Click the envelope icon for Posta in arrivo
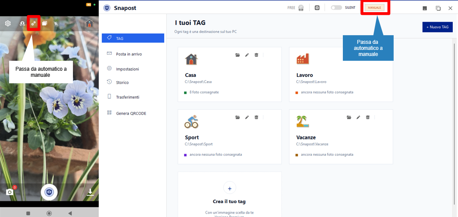This screenshot has height=217, width=458. pos(110,53)
